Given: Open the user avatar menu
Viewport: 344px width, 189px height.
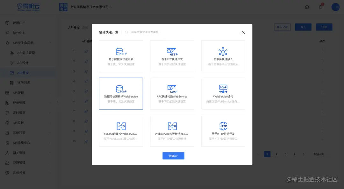Looking at the screenshot, I should coord(335,7).
